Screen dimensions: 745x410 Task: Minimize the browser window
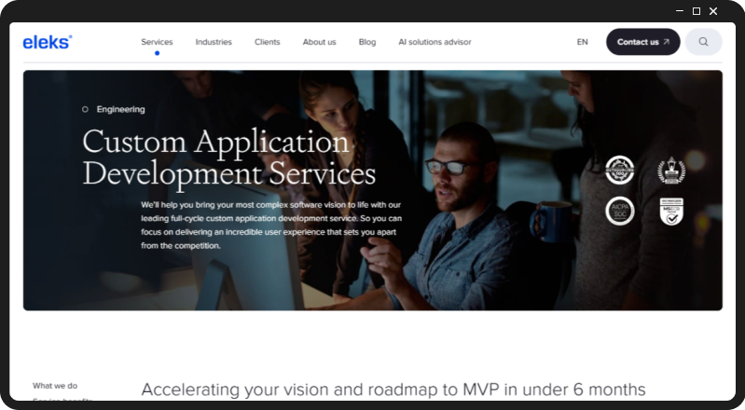click(679, 11)
